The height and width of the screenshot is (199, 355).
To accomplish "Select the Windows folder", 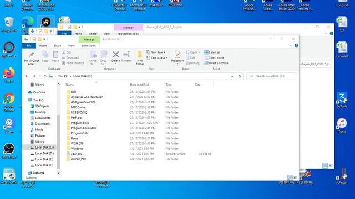I will [77, 149].
